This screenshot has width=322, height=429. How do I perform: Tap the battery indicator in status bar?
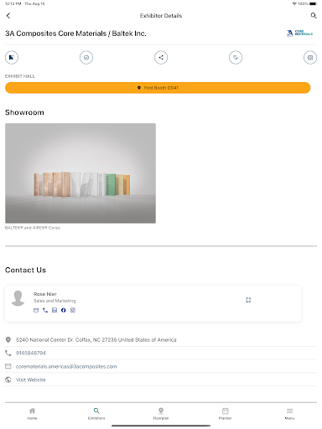pos(314,3)
